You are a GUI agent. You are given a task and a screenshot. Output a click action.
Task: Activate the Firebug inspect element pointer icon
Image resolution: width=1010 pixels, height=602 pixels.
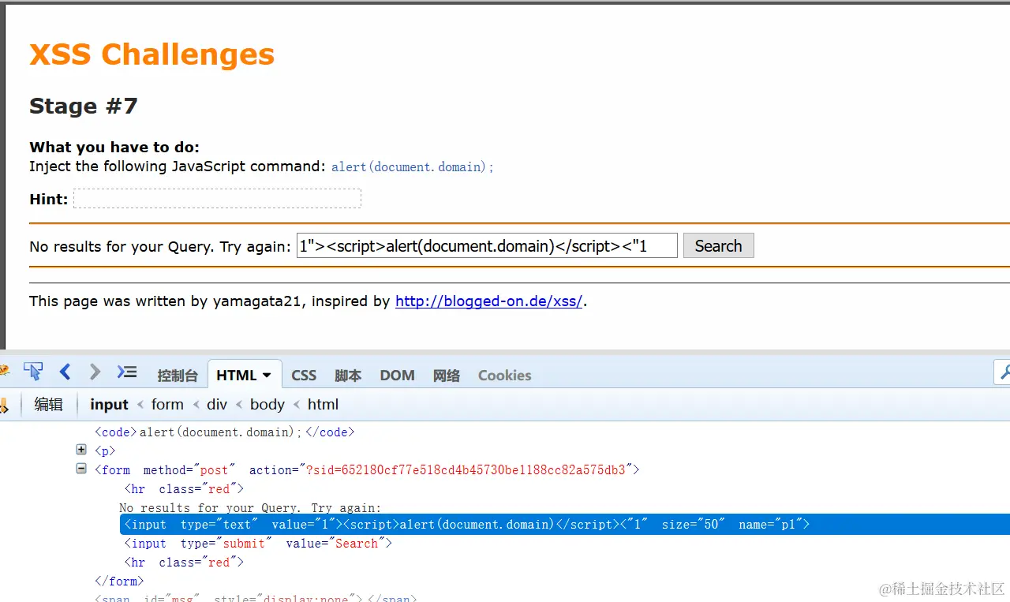tap(33, 372)
